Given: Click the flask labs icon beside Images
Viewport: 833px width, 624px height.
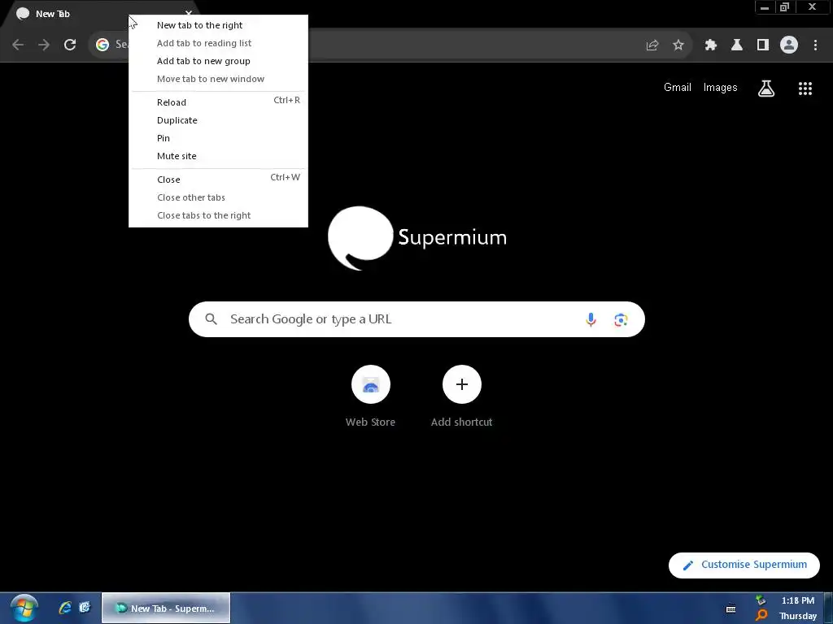Looking at the screenshot, I should tap(765, 89).
